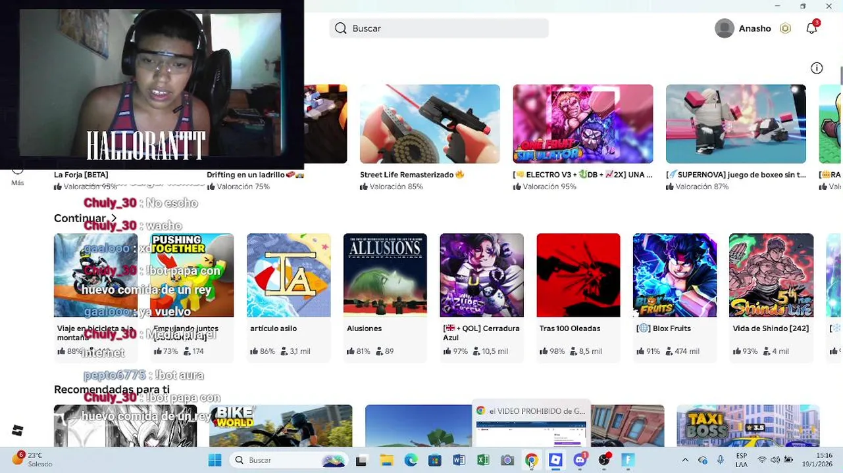Open the notifications bell
This screenshot has width=843, height=473.
pyautogui.click(x=812, y=28)
